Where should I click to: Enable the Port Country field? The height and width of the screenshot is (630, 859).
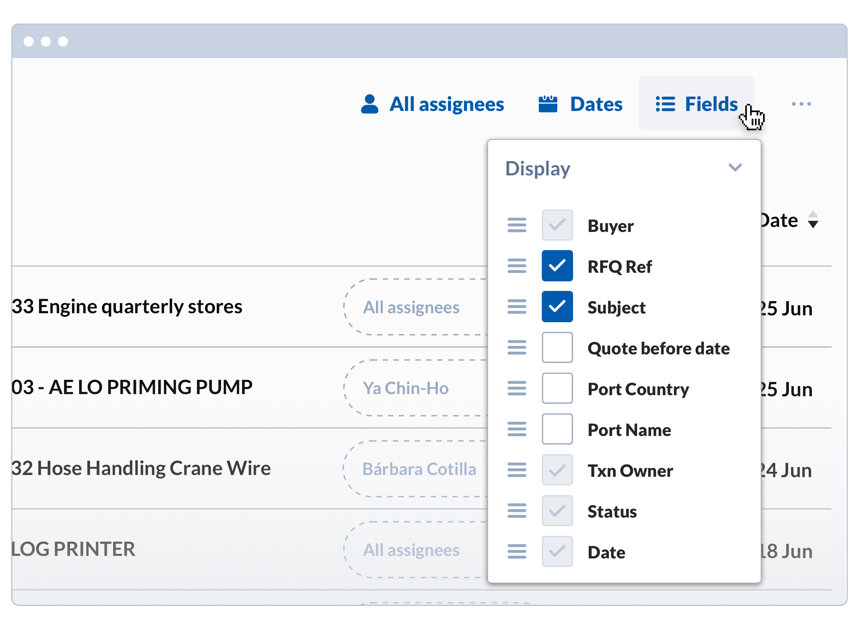[557, 388]
